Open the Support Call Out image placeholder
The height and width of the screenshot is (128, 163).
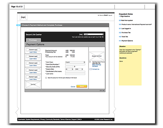click(x=97, y=56)
